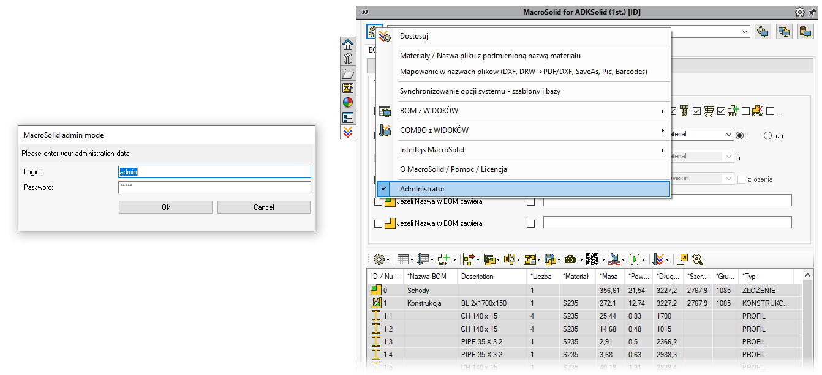The image size is (822, 375).
Task: Click the 'BL 2x1700x150' description cell
Action: click(491, 303)
